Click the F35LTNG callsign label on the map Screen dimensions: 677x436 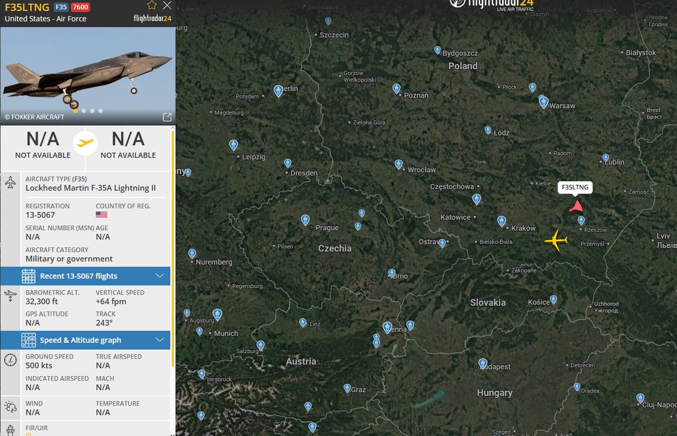coord(575,188)
